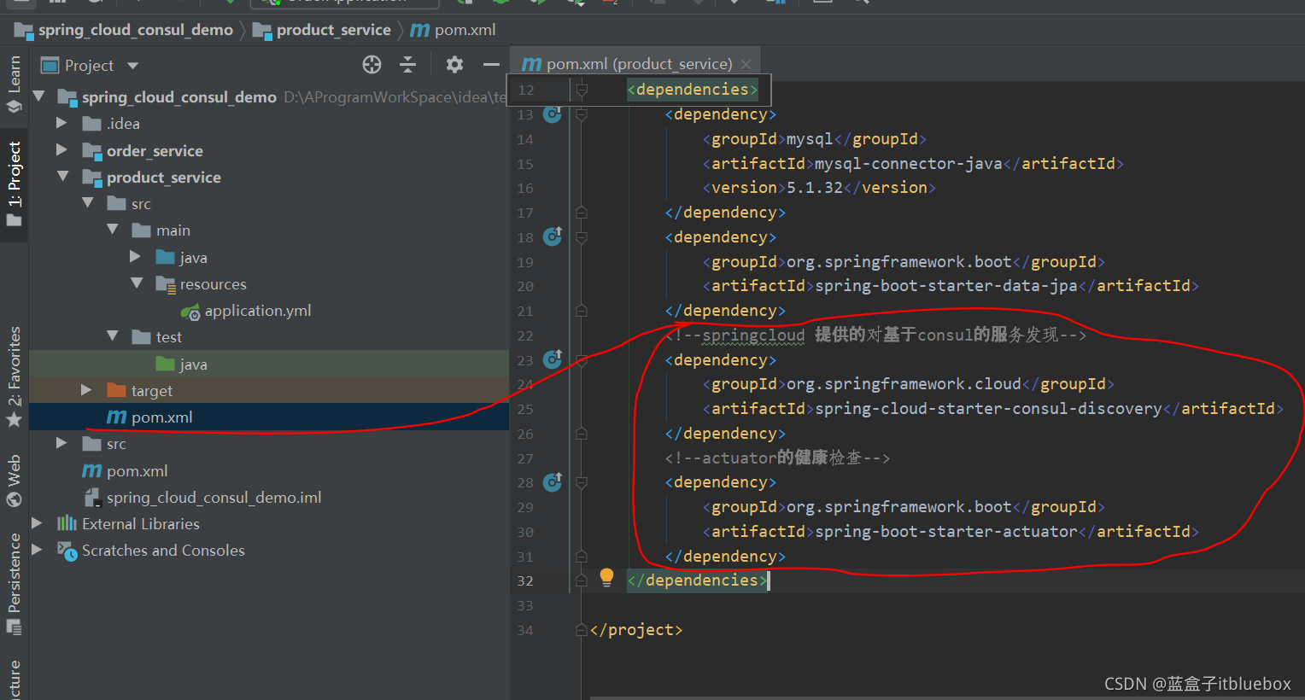Expand the target folder
This screenshot has width=1305, height=700.
tap(86, 390)
